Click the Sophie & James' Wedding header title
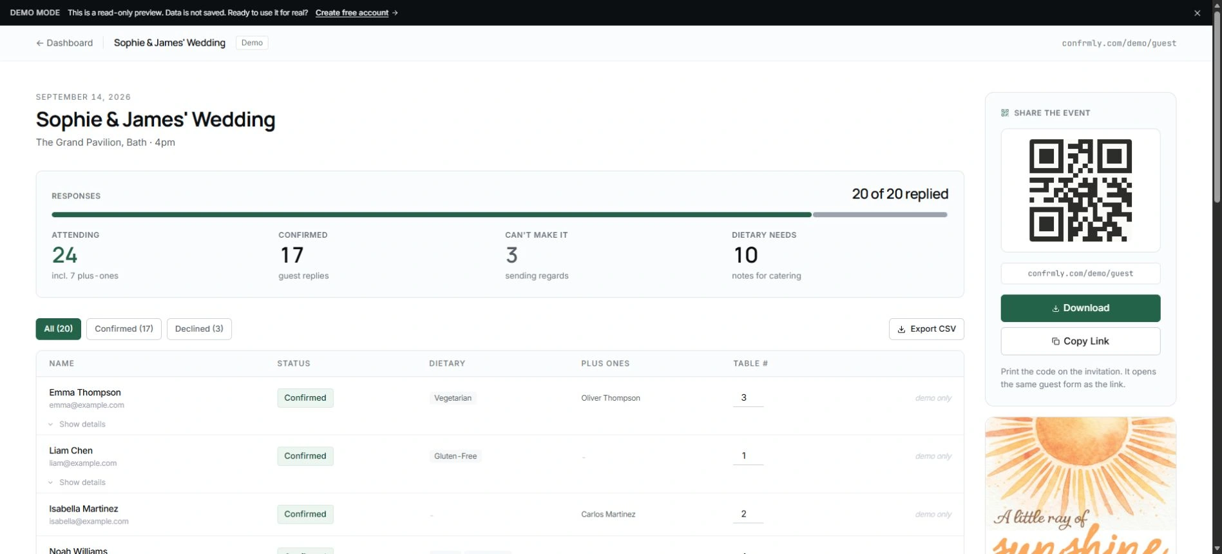 169,43
